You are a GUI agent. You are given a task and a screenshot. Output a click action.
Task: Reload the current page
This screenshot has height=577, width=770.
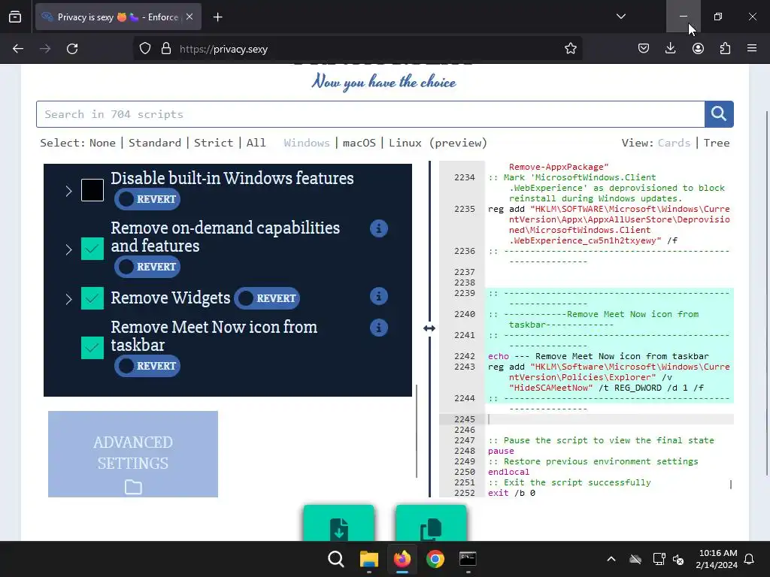(72, 49)
